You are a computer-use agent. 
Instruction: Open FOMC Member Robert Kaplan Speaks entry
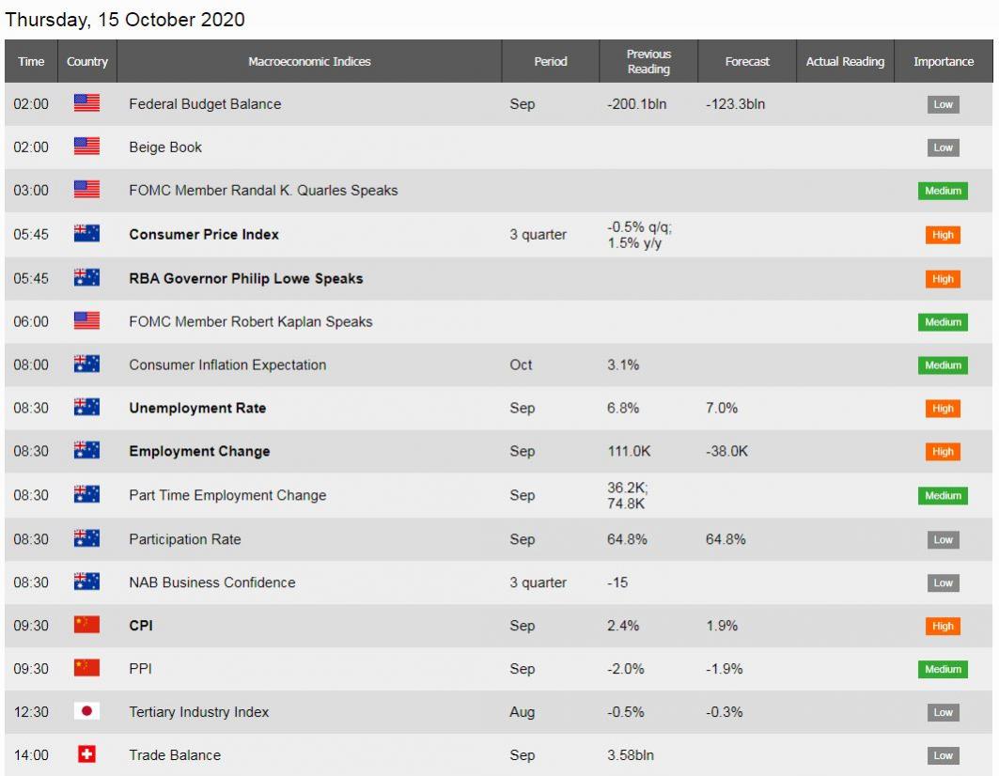pos(250,321)
